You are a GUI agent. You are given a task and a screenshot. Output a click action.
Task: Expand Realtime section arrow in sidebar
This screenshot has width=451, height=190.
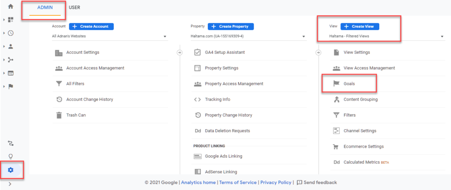4,33
